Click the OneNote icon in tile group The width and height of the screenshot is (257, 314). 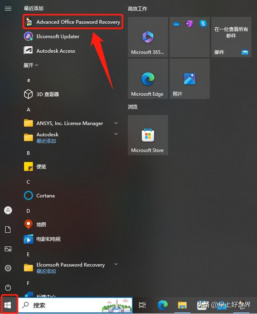pyautogui.click(x=189, y=24)
